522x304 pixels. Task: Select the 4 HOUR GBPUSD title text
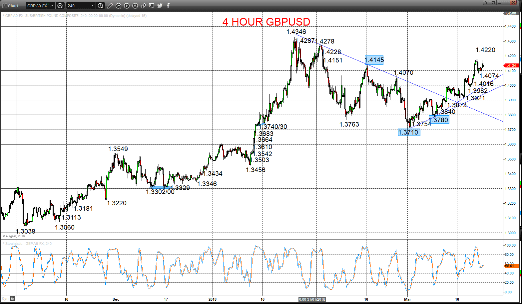[266, 22]
